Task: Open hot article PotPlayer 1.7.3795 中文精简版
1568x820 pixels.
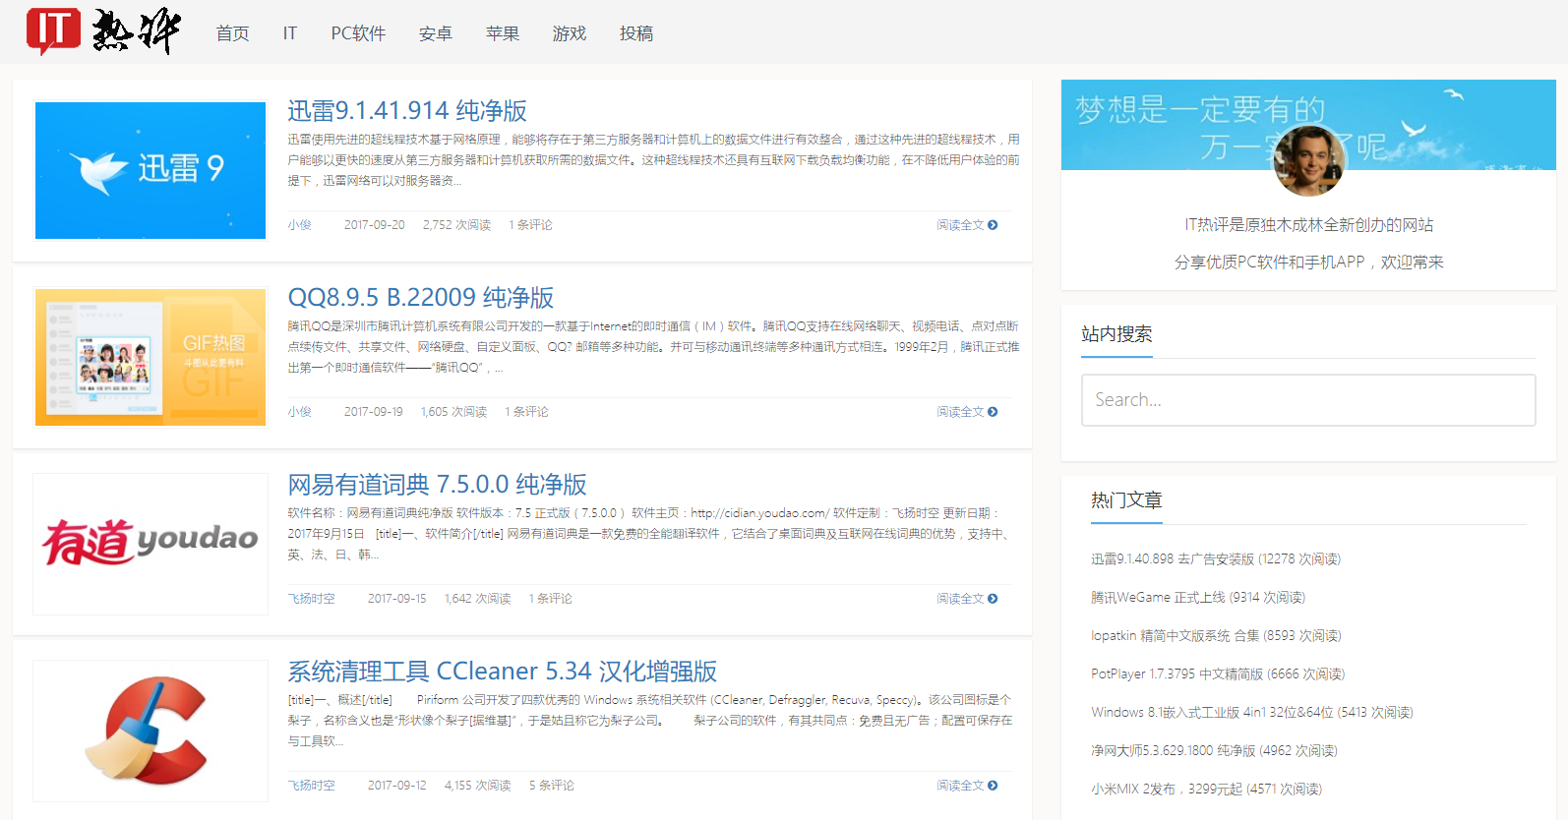Action: pos(1218,674)
